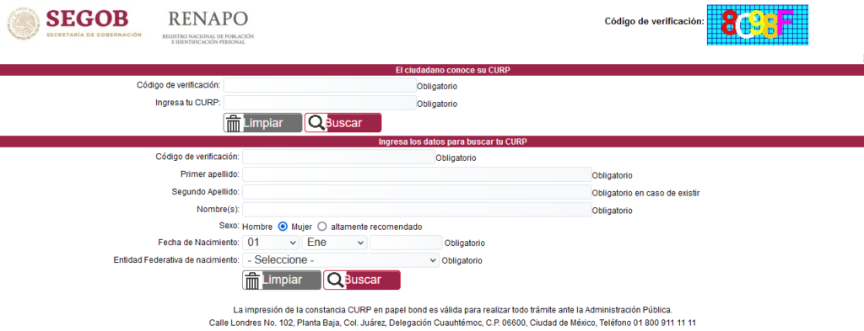This screenshot has width=864, height=331.
Task: Click the "Obligatorio en caso de existir" note
Action: (x=645, y=194)
